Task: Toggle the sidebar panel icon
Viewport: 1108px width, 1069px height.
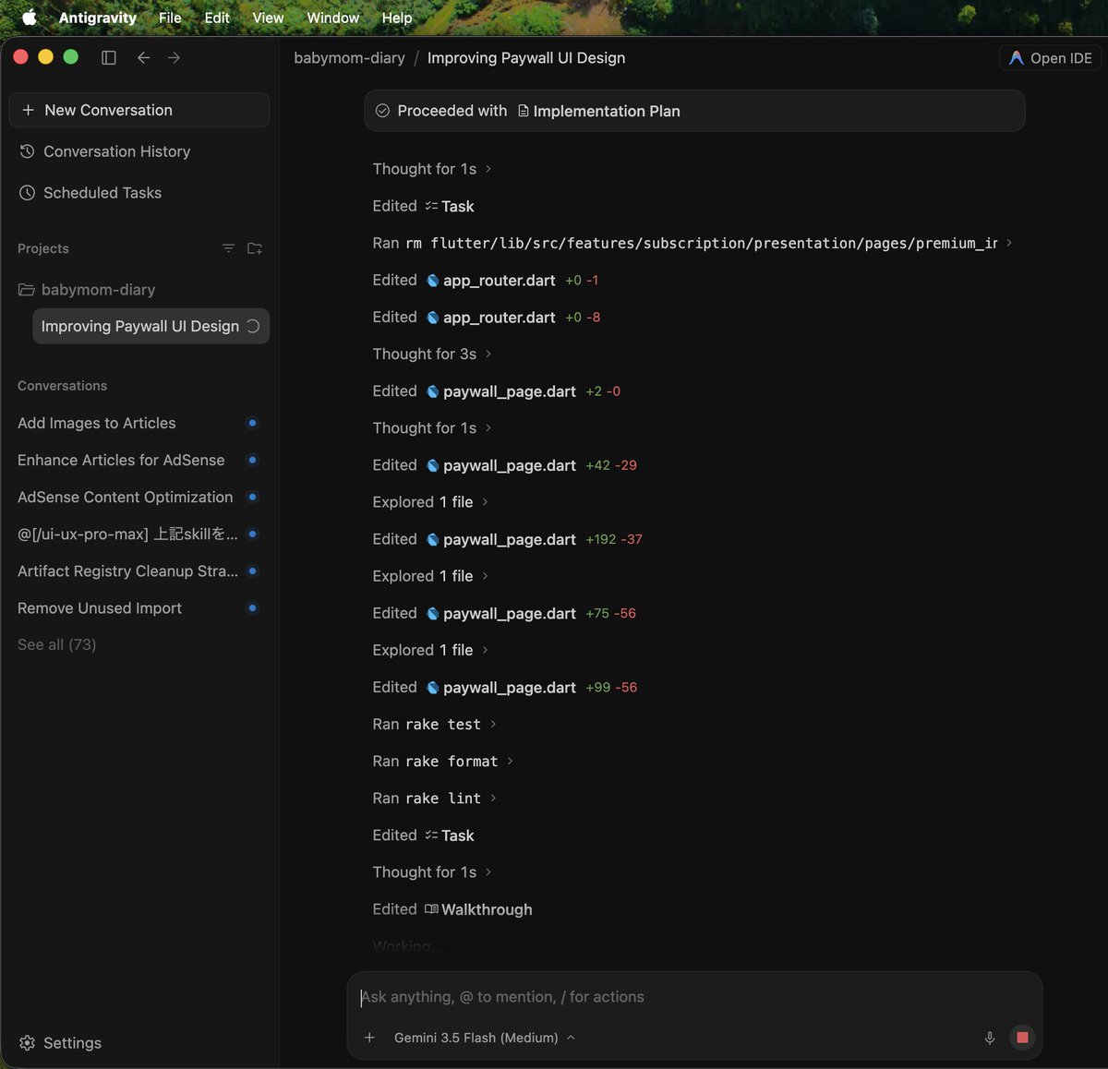Action: [x=108, y=57]
